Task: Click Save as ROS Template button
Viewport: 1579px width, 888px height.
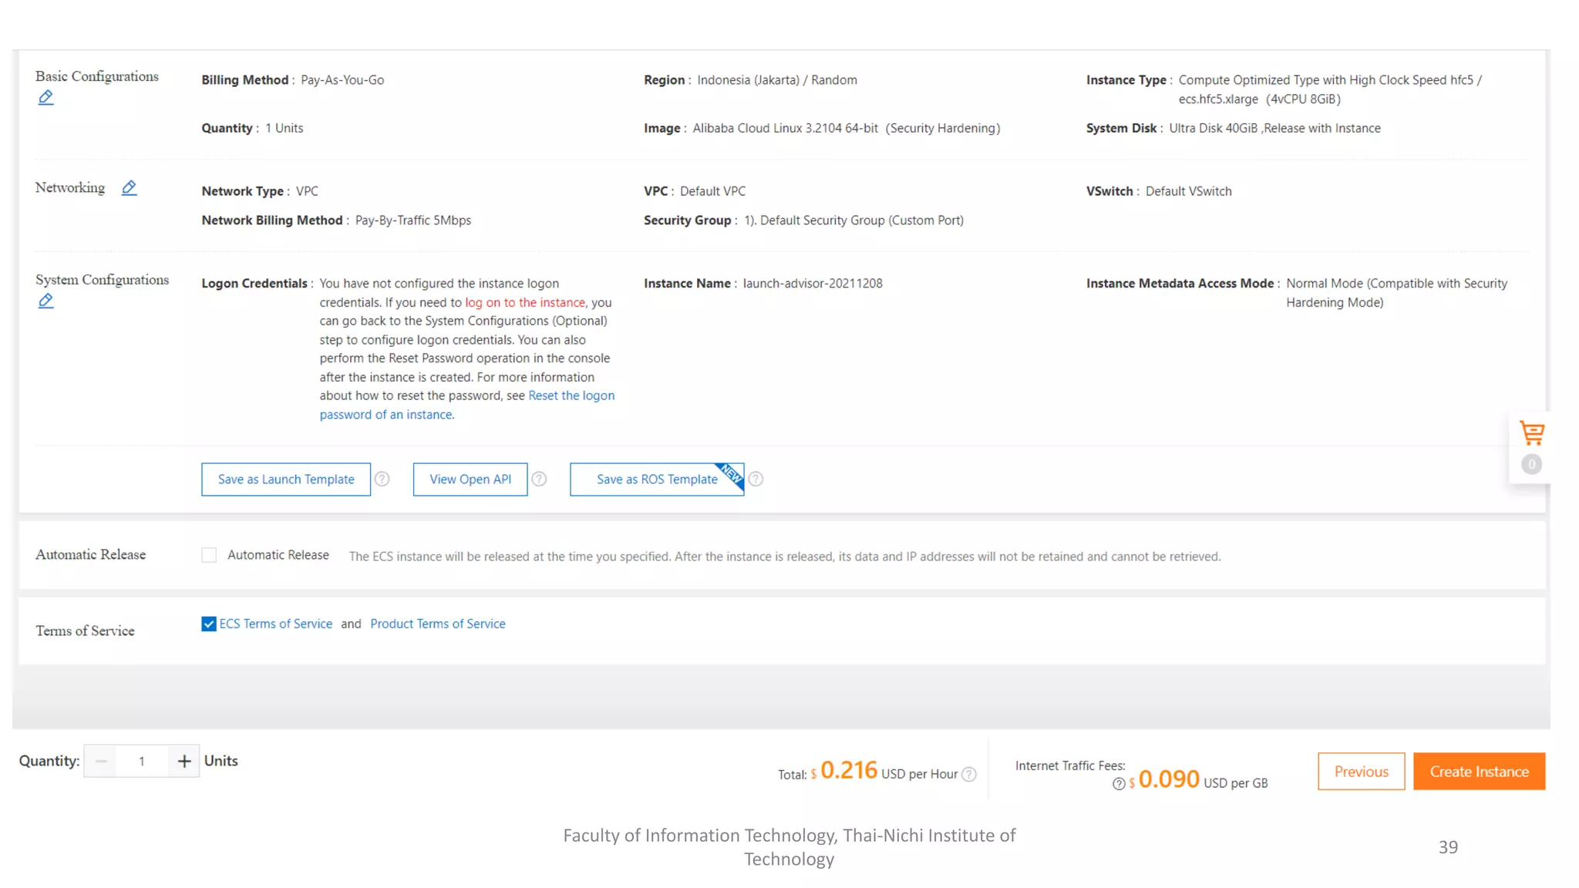Action: 656,479
